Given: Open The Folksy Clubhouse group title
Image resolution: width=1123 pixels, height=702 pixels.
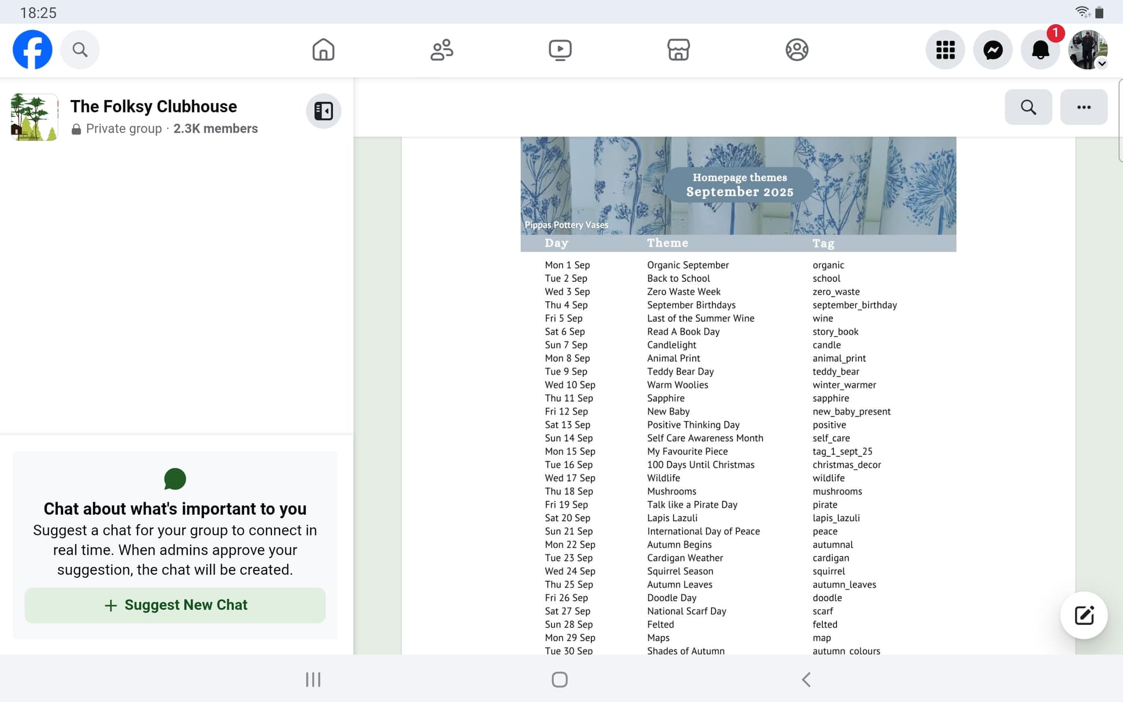Looking at the screenshot, I should pos(153,106).
